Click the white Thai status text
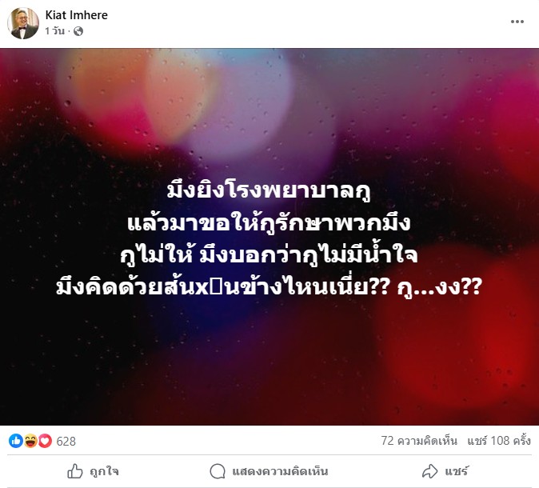The height and width of the screenshot is (488, 539). pos(269,238)
